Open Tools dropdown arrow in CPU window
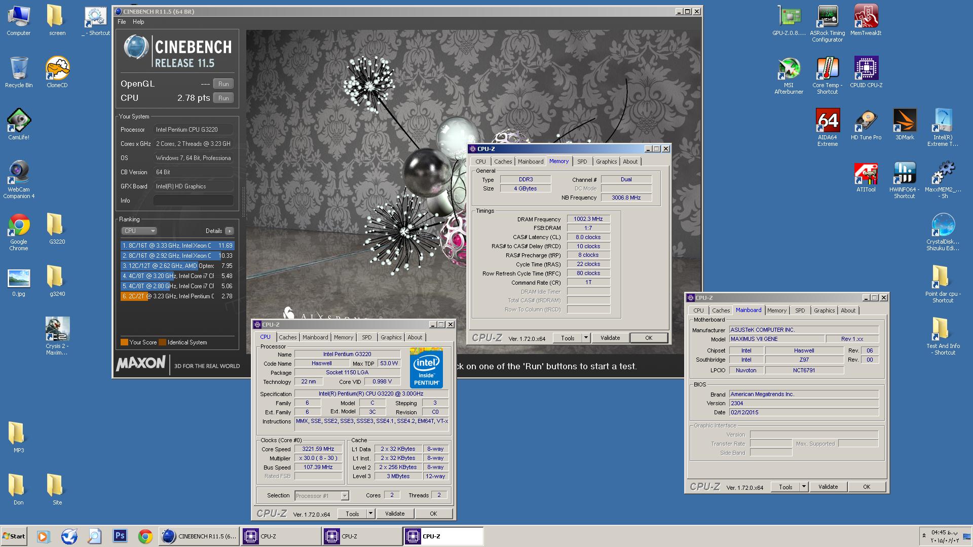The height and width of the screenshot is (547, 973). pyautogui.click(x=370, y=514)
